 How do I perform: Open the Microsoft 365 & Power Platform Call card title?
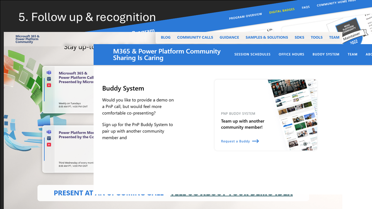coord(76,78)
